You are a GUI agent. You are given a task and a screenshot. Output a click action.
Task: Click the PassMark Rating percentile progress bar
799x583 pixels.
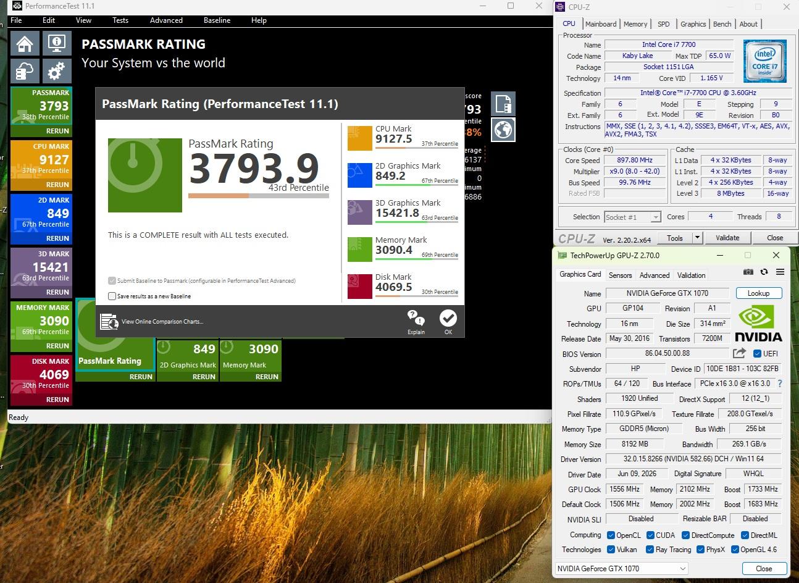click(x=258, y=196)
